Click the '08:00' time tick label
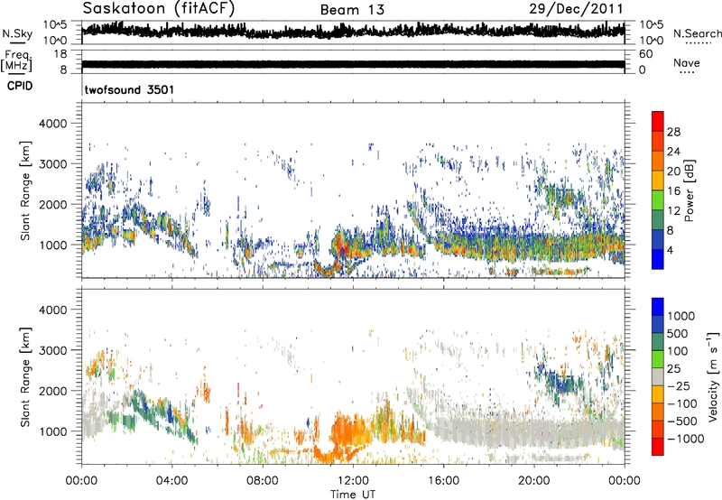The height and width of the screenshot is (500, 722). pyautogui.click(x=263, y=481)
